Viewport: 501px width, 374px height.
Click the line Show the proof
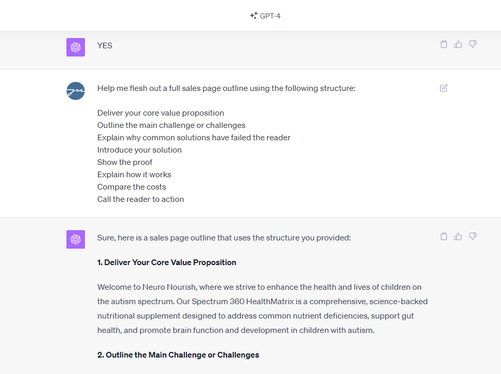(125, 162)
